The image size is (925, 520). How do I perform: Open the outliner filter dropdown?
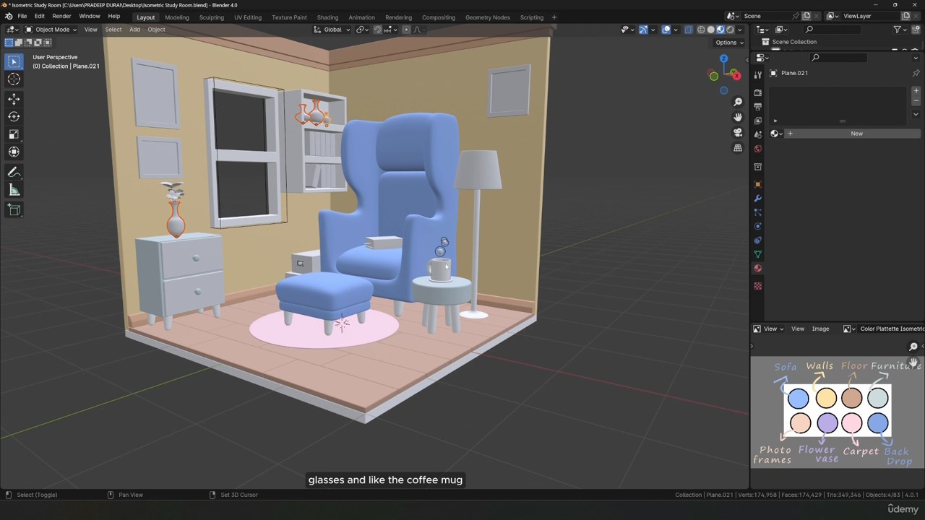point(900,30)
